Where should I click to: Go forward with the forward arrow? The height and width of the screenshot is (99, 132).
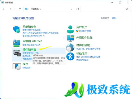[x=10, y=9]
